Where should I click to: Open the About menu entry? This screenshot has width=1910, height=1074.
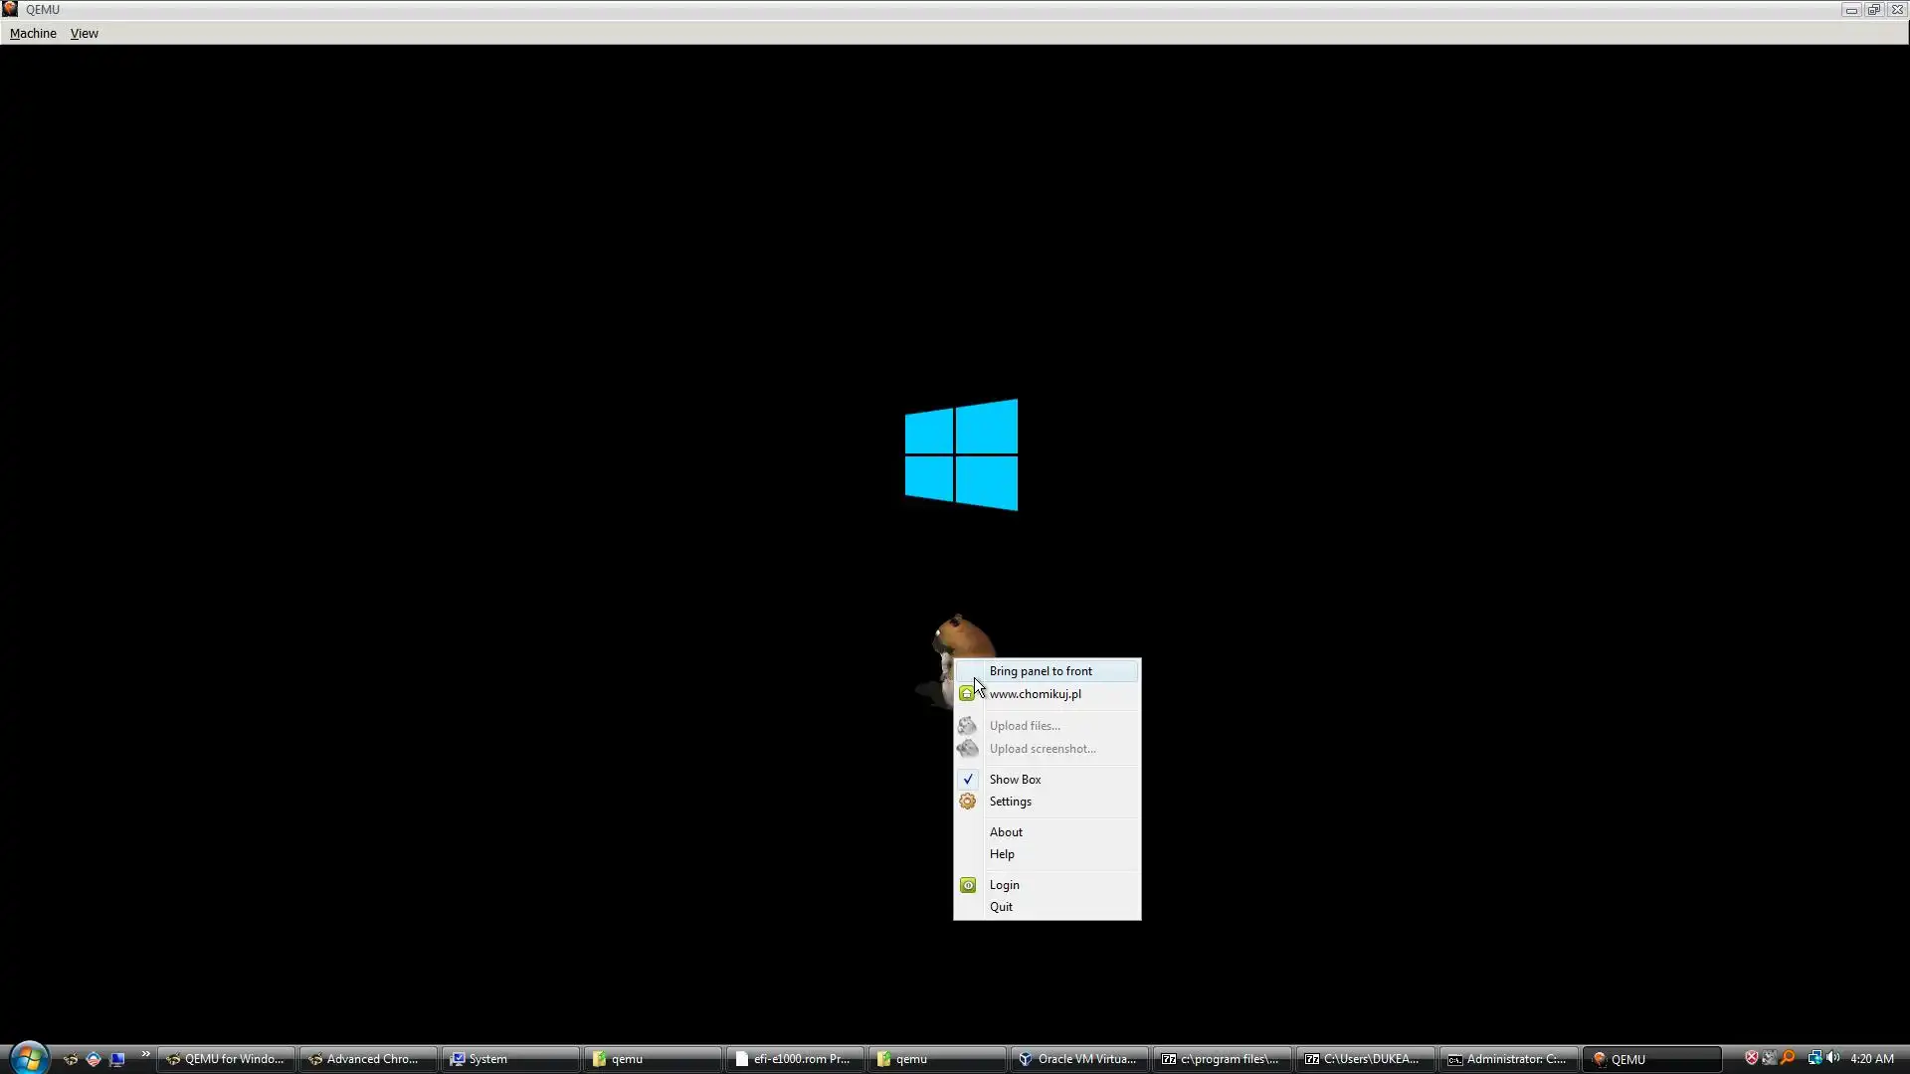coord(1006,832)
